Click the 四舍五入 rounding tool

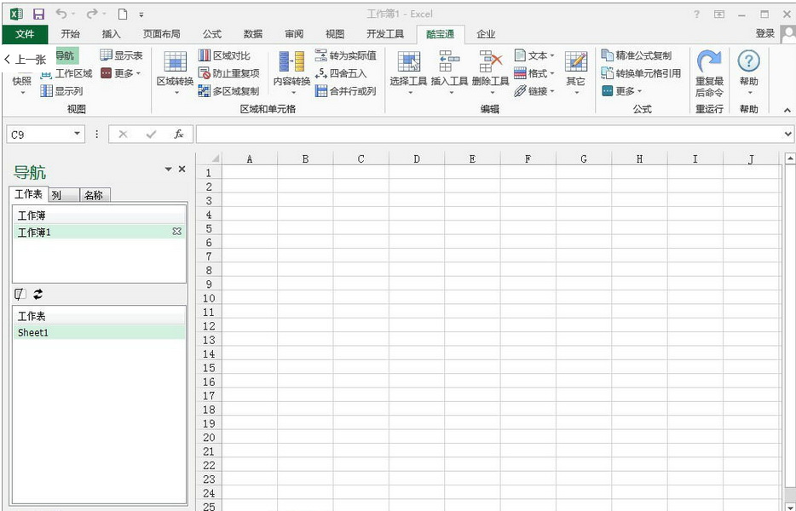341,73
